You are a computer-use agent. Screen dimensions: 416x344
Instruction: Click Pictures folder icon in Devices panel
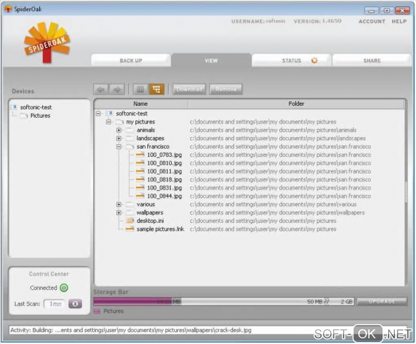[24, 116]
